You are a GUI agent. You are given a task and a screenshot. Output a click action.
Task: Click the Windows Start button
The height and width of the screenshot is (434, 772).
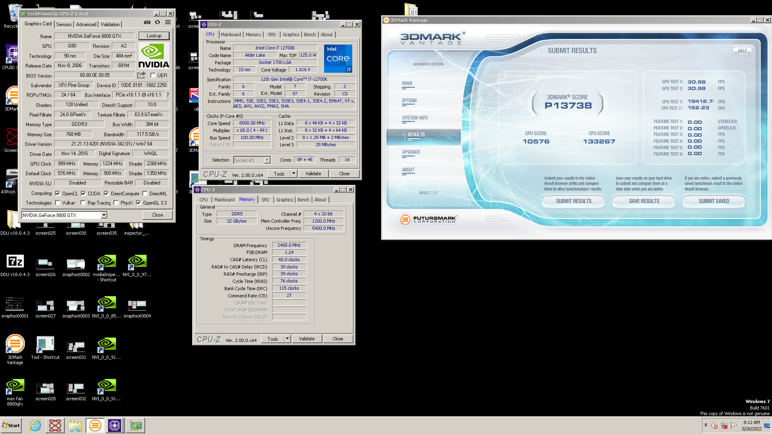[11, 426]
